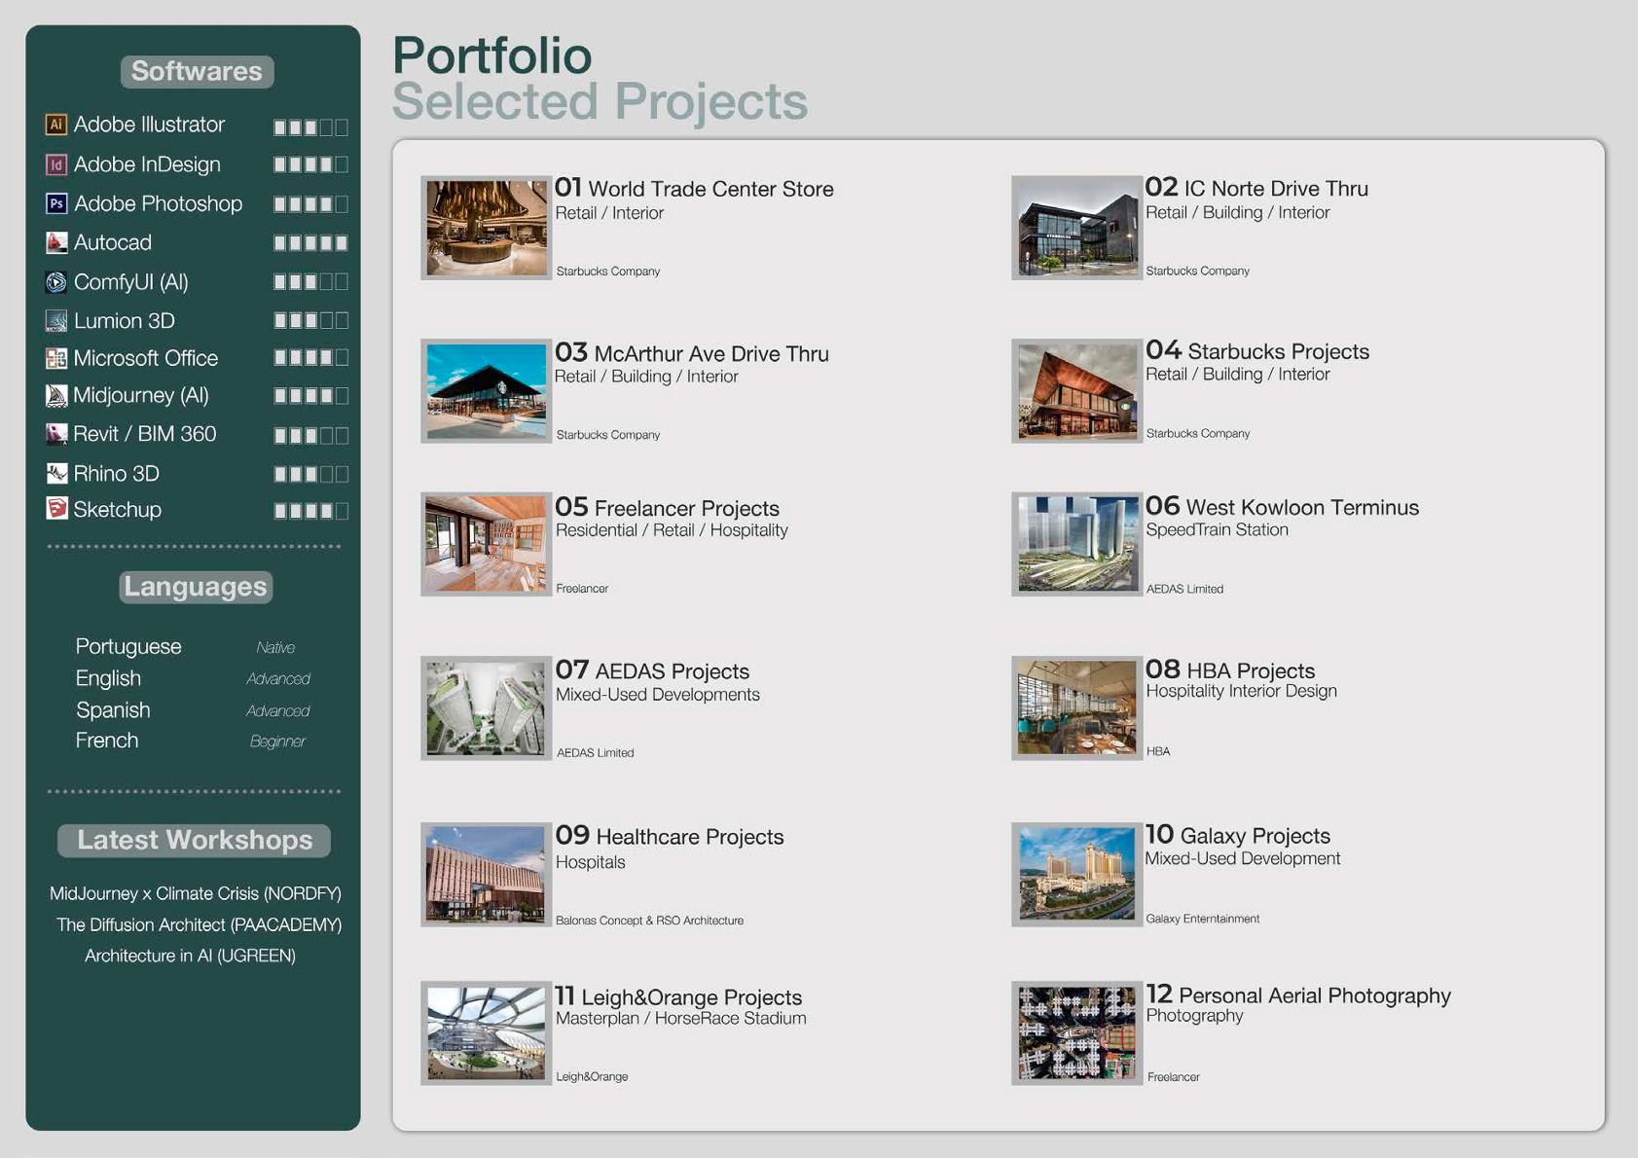Click the Adobe Photoshop icon
1638x1158 pixels.
pos(56,203)
